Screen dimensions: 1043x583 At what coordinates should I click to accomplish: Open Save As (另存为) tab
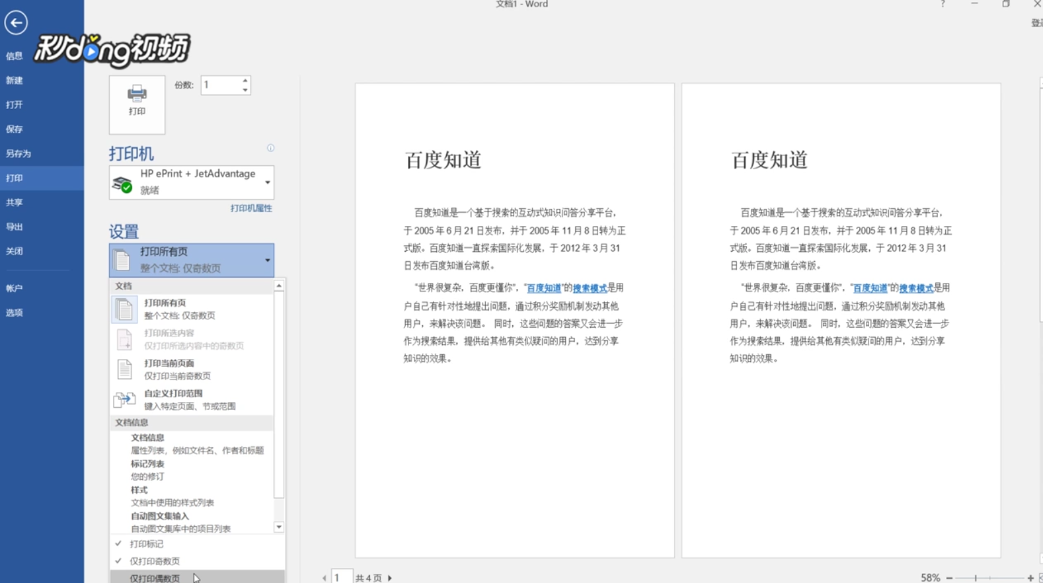click(42, 154)
